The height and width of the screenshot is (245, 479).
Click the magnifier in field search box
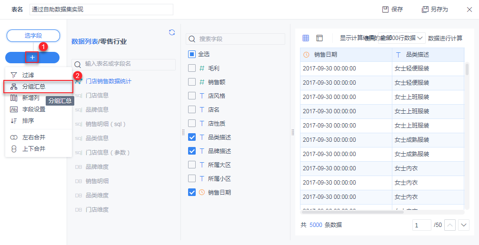pos(192,39)
